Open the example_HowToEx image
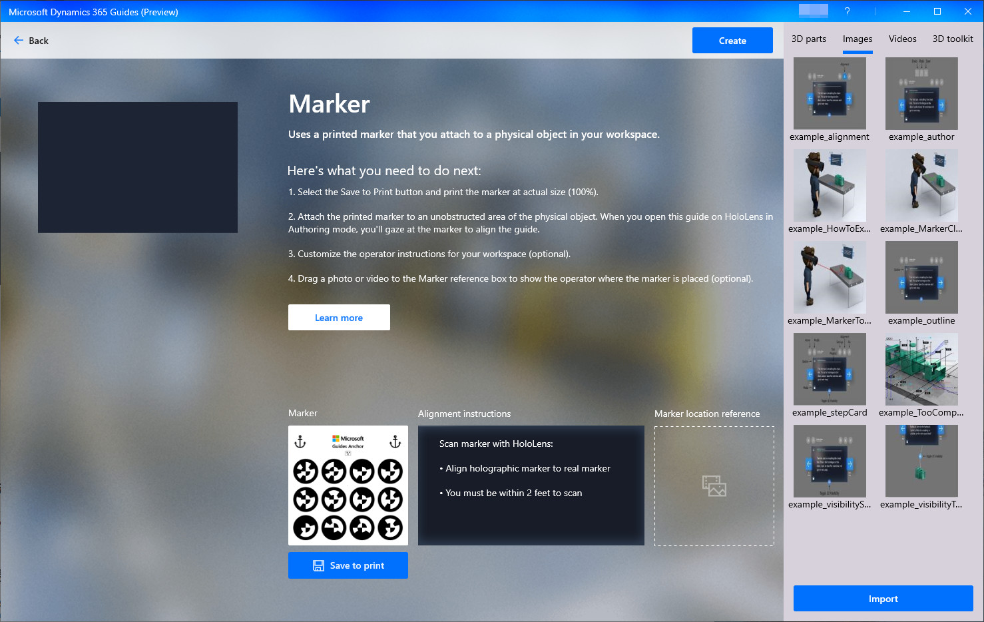 pyautogui.click(x=830, y=185)
